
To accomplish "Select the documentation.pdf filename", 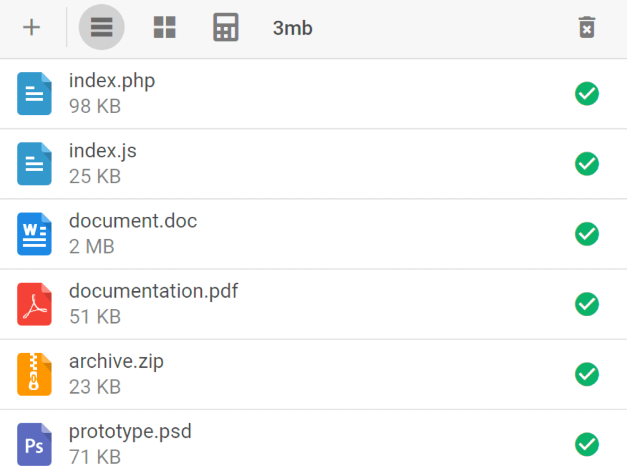I will click(154, 291).
